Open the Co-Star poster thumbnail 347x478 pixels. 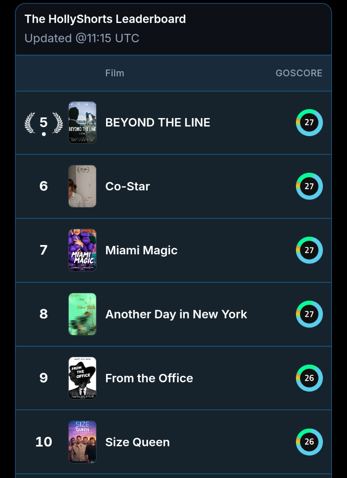click(82, 186)
